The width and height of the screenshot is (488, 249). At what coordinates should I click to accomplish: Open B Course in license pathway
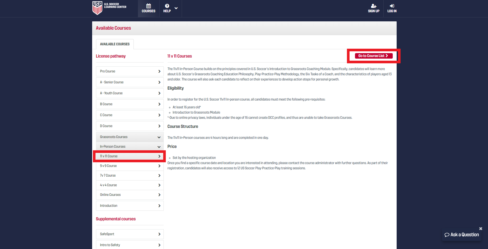pos(130,104)
